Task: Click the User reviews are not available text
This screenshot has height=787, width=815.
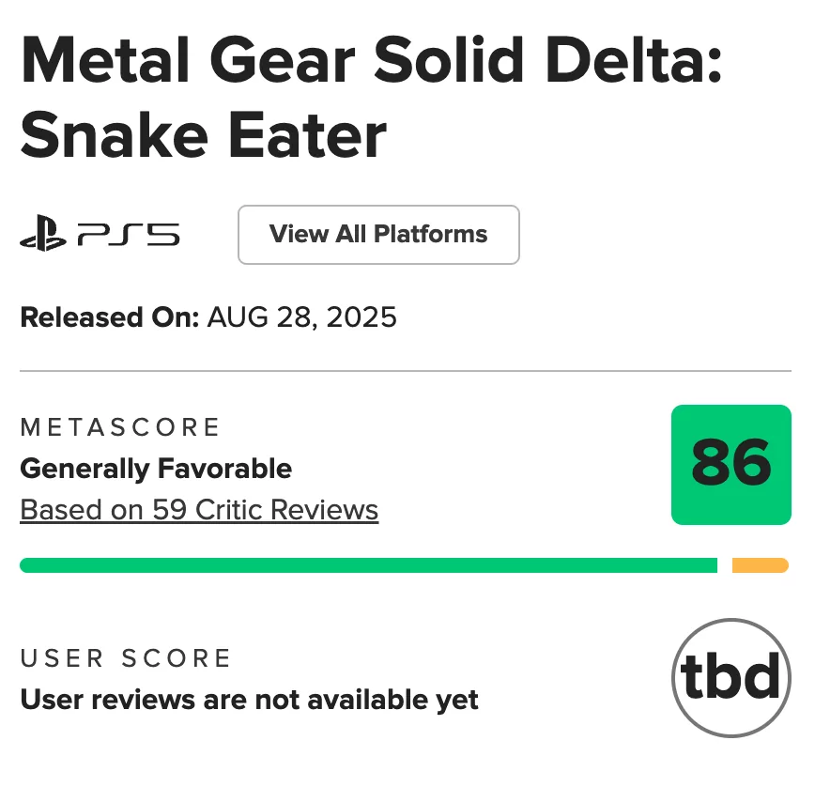Action: pos(249,700)
